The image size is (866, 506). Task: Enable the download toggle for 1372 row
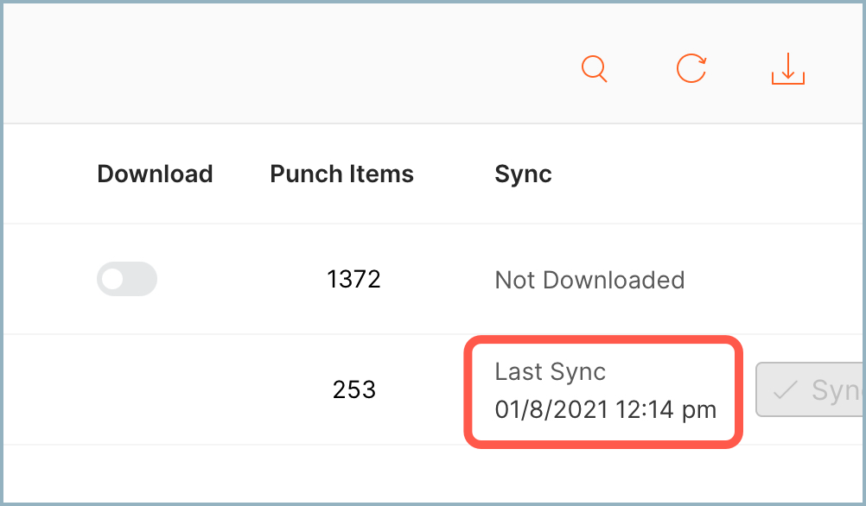[x=127, y=280]
